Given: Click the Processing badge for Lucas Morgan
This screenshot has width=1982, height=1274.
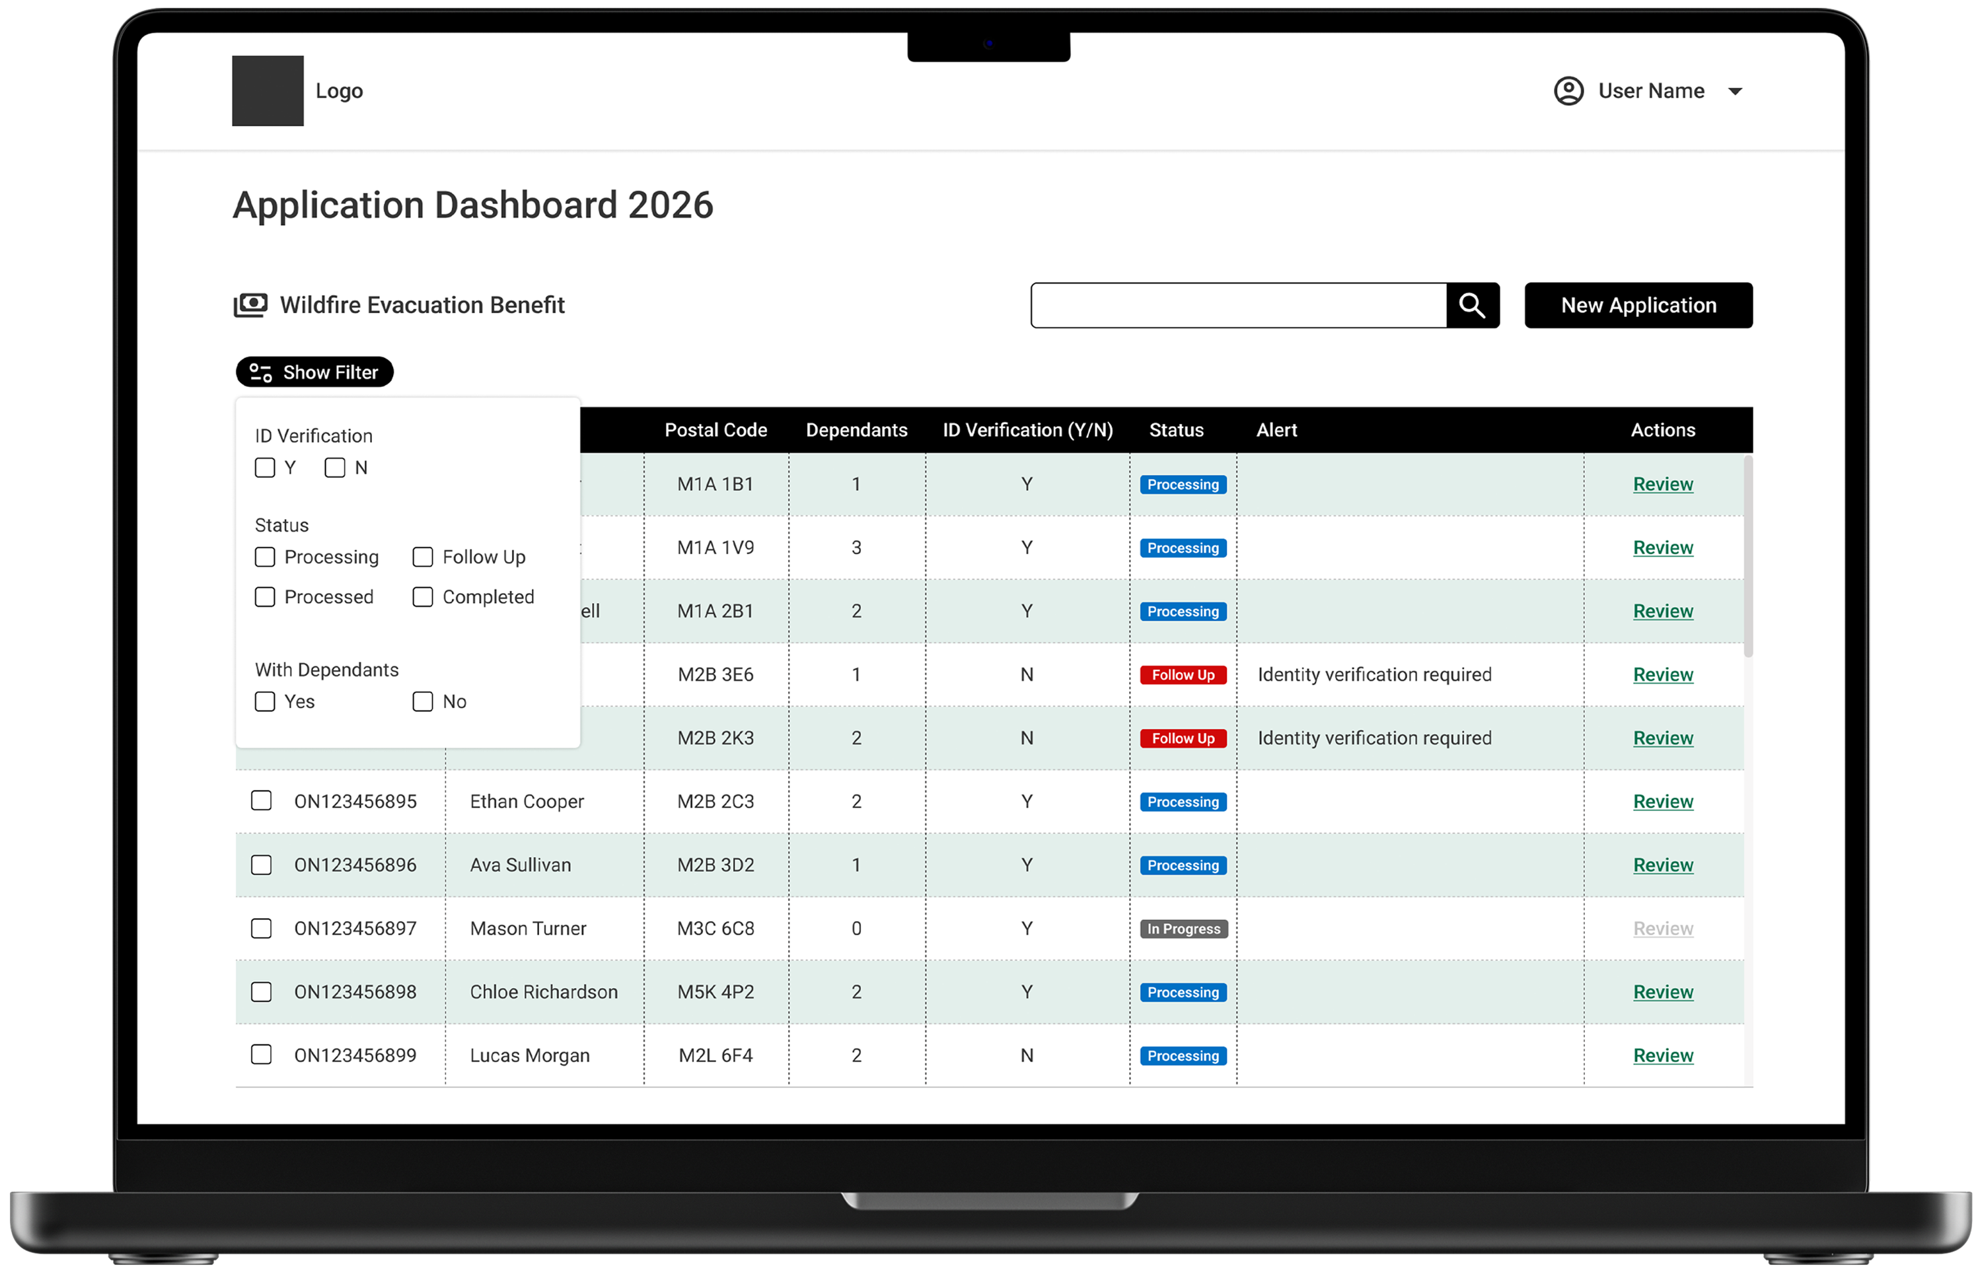Looking at the screenshot, I should tap(1183, 1057).
